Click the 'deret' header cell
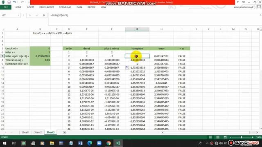 point(86,49)
